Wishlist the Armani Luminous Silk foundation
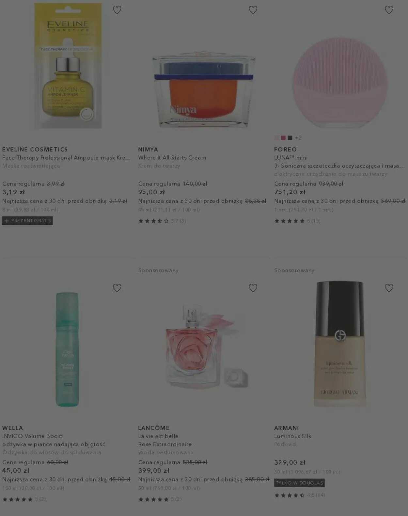 389,288
